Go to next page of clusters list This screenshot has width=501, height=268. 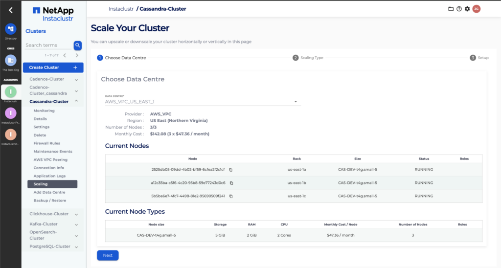click(x=77, y=55)
